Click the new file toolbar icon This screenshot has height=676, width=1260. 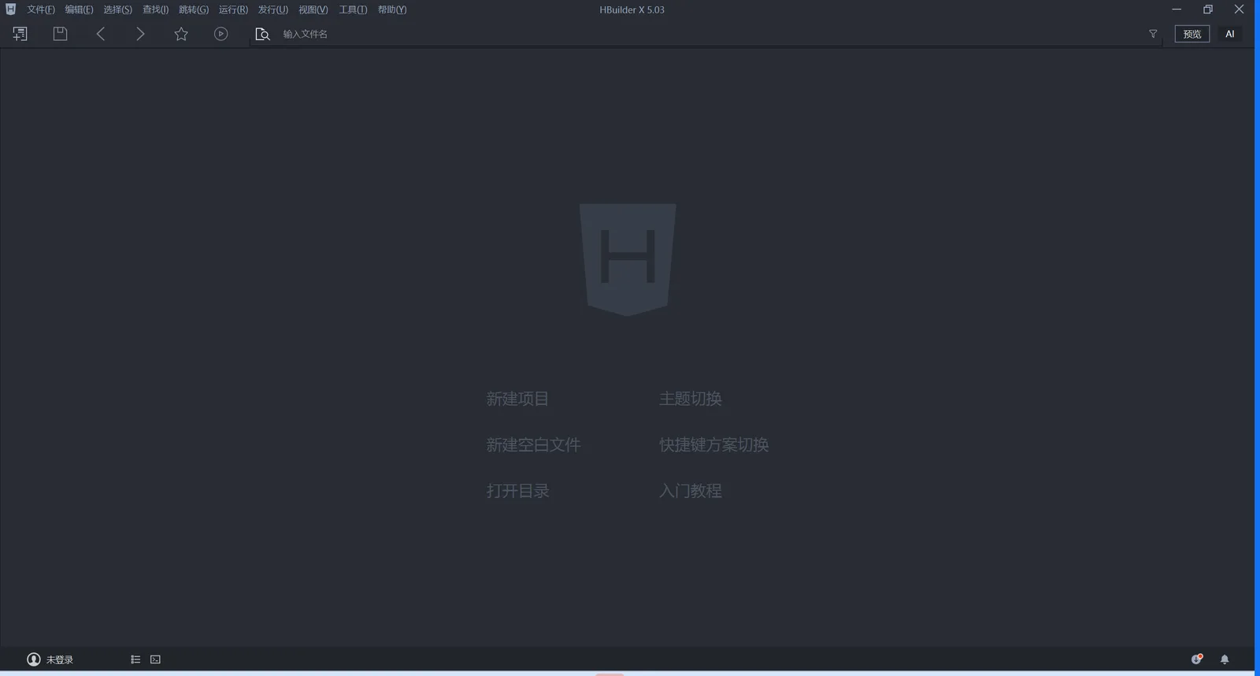(20, 34)
